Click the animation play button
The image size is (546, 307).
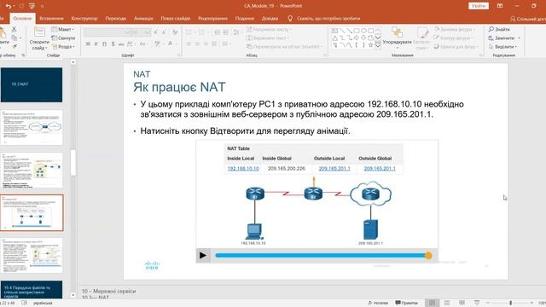pyautogui.click(x=203, y=256)
